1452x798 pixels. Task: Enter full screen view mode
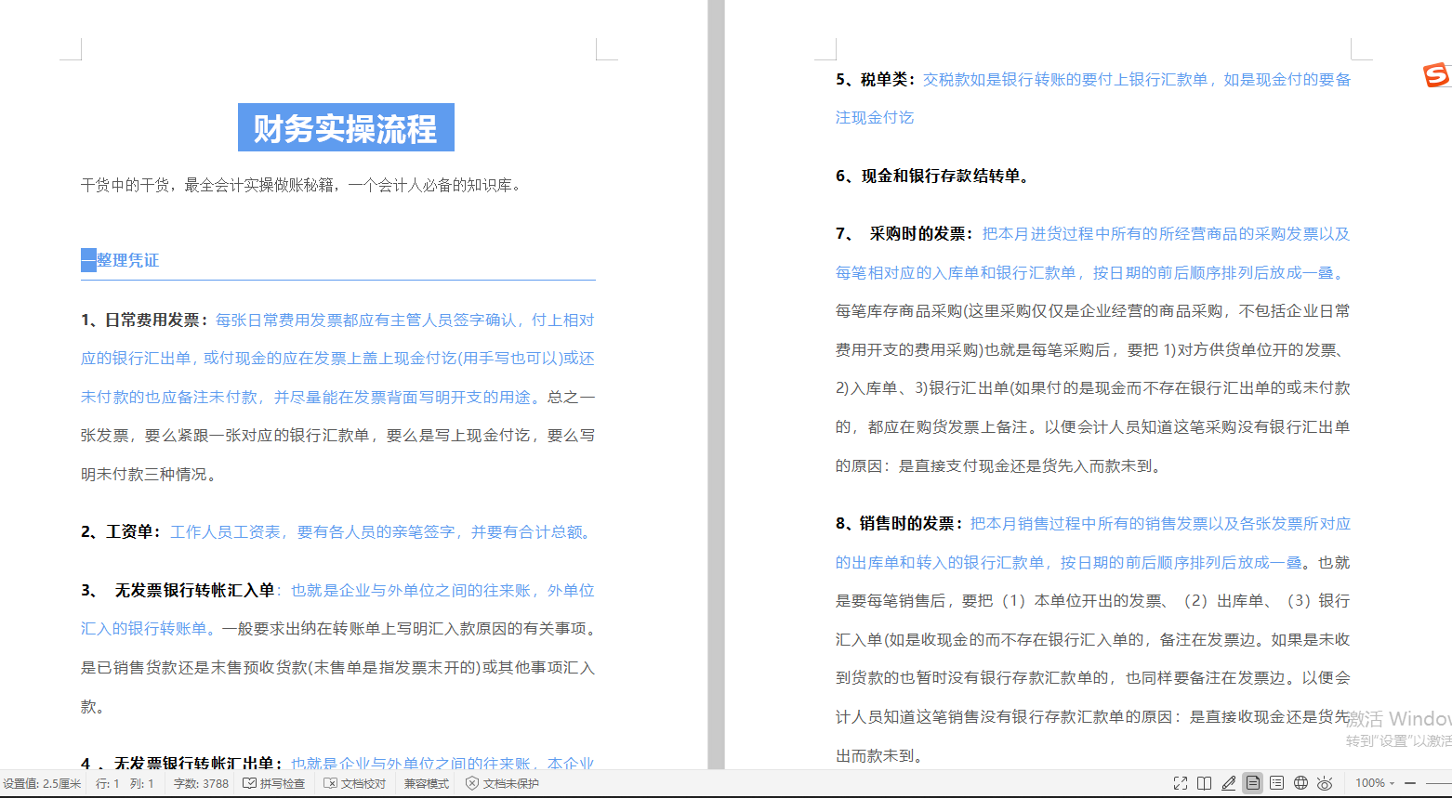click(x=1180, y=783)
